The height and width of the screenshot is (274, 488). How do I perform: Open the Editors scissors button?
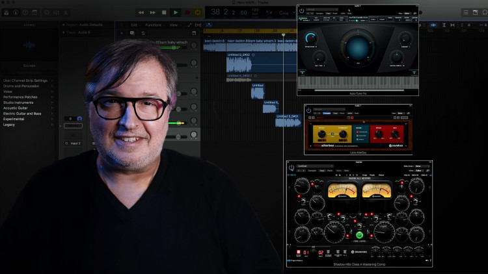point(66,12)
